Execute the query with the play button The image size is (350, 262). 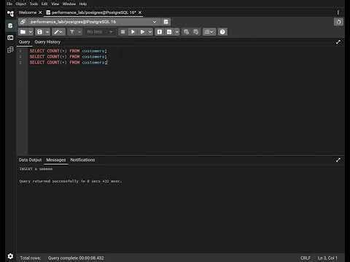pos(133,32)
